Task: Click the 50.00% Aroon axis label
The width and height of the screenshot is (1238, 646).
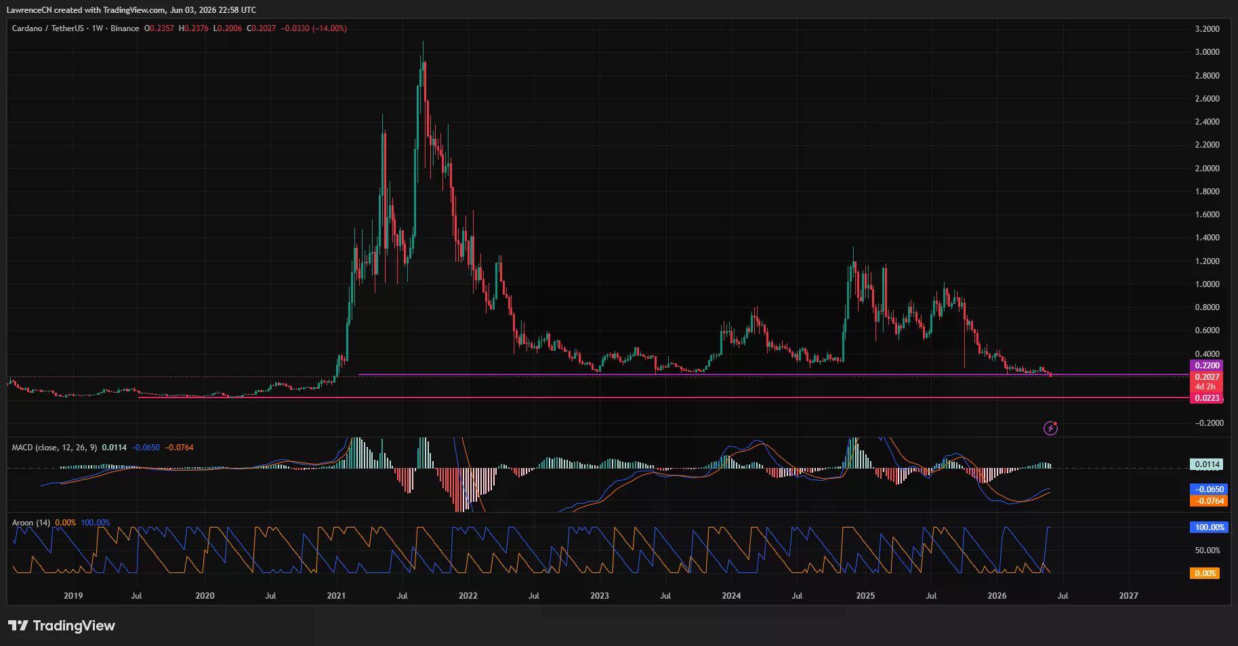Action: point(1208,550)
